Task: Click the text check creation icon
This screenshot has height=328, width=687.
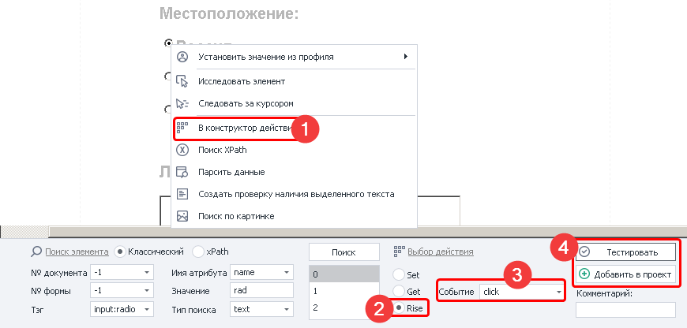Action: point(182,194)
